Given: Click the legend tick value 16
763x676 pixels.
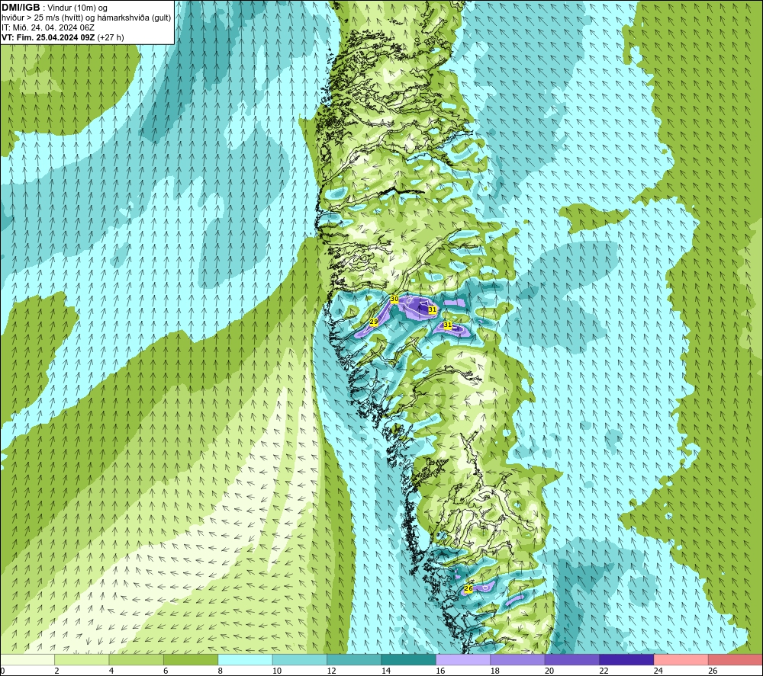Looking at the screenshot, I should click(440, 671).
